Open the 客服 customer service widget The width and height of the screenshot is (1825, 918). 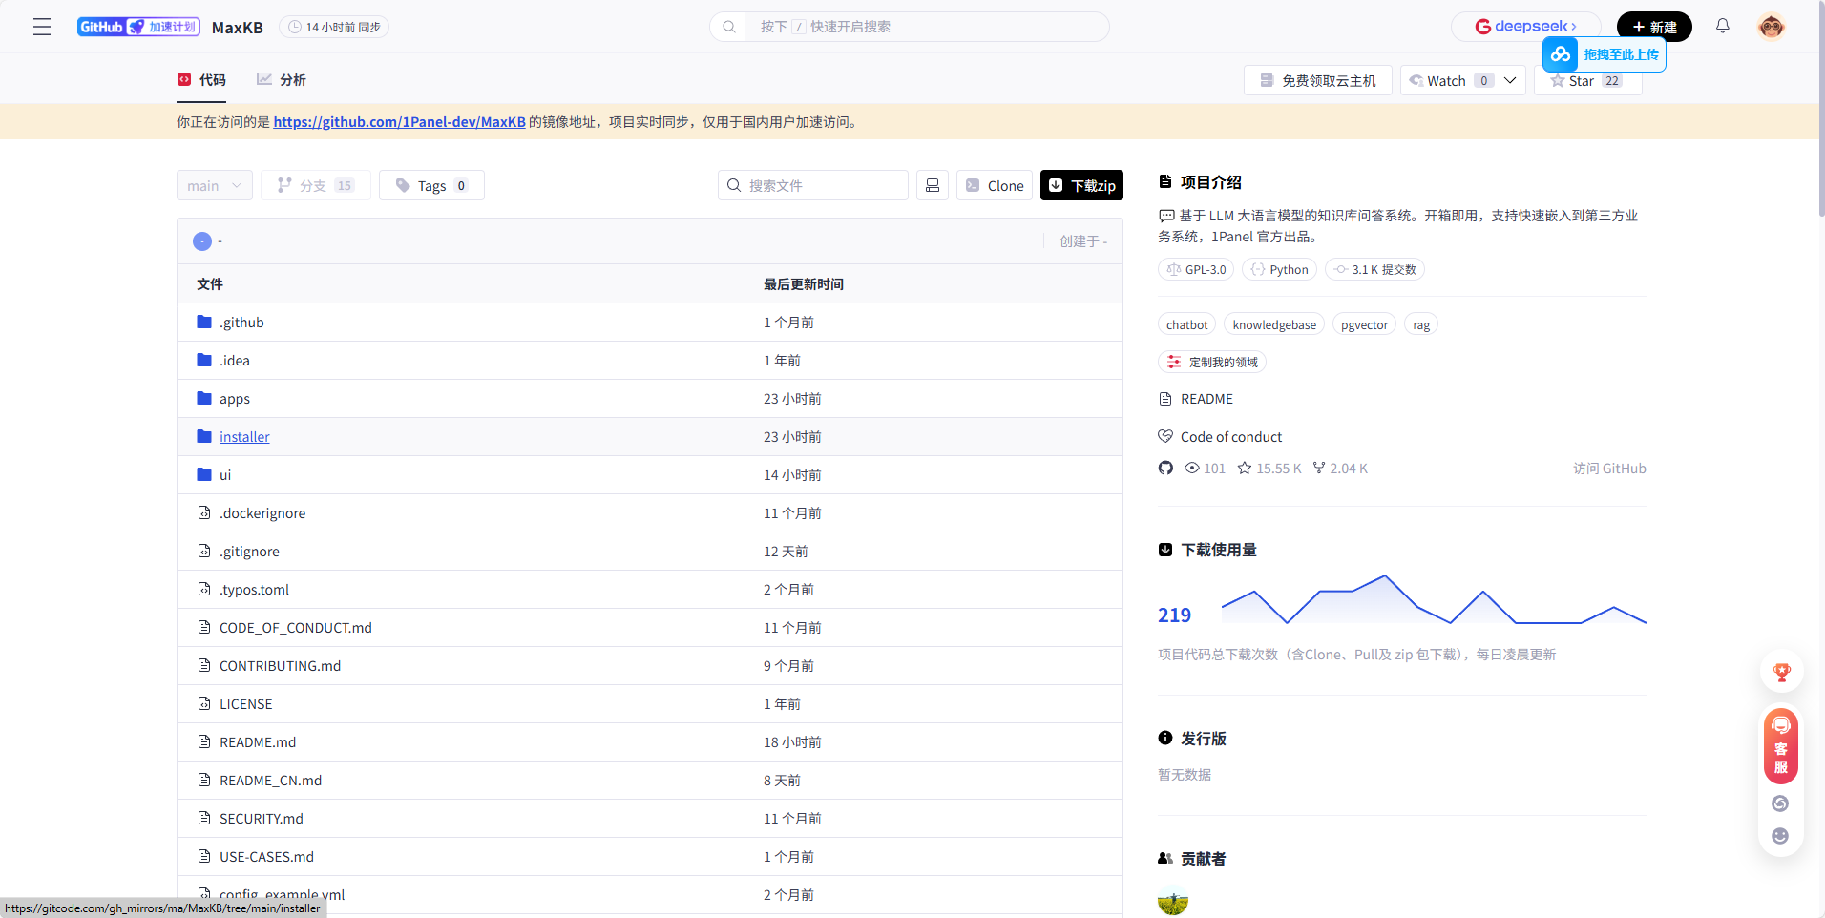1781,746
